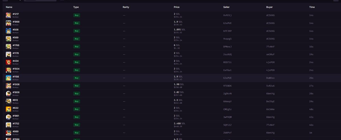Viewport: 341px width, 140px height.
Task: Open the #612 item name link
Action: [15, 100]
